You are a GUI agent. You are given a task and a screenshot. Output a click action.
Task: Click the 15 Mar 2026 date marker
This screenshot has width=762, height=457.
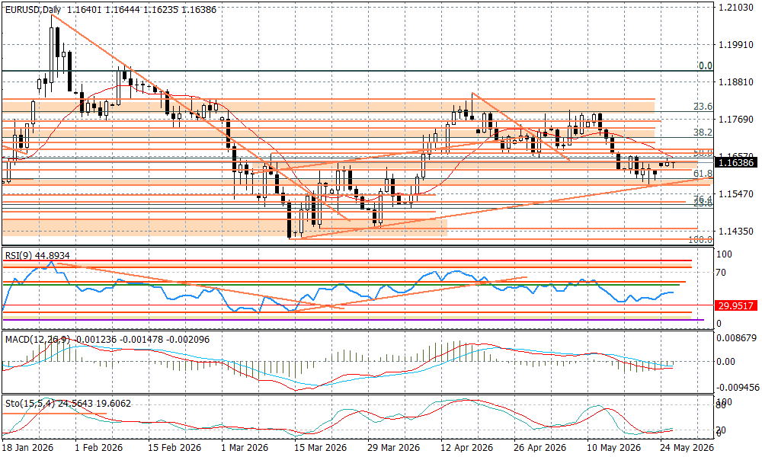321,447
